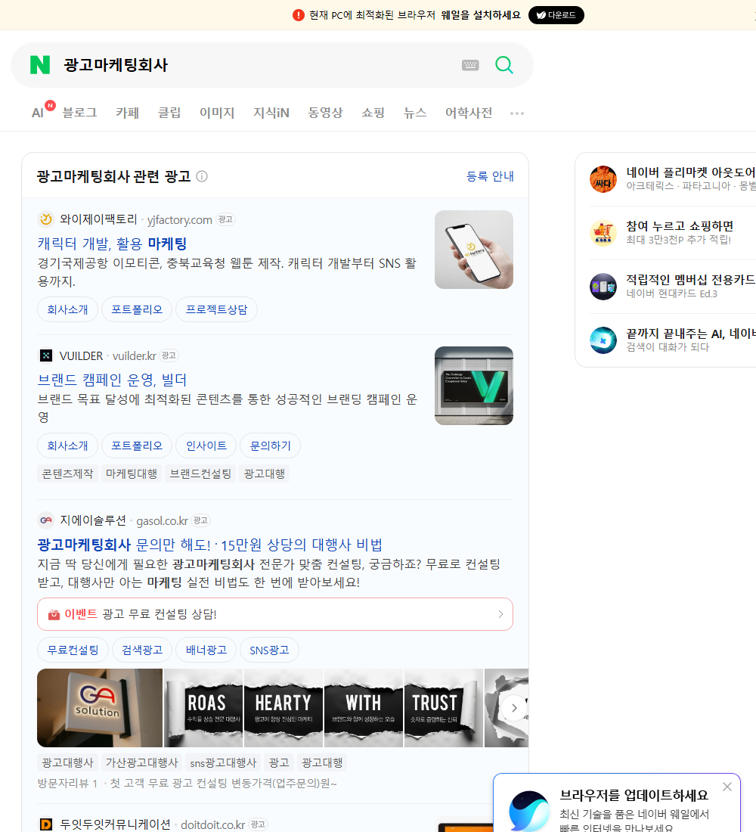Viewport: 756px width, 832px height.
Task: Click the 지에이솔루션 favicon icon
Action: coord(46,520)
